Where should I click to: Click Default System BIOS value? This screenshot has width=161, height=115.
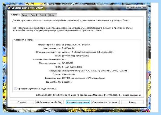[72, 67]
